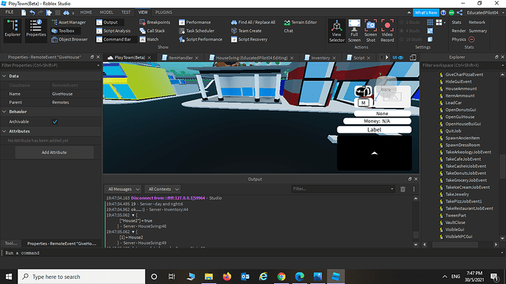Image resolution: width=506 pixels, height=284 pixels.
Task: Open the FILE menu
Action: click(x=10, y=12)
